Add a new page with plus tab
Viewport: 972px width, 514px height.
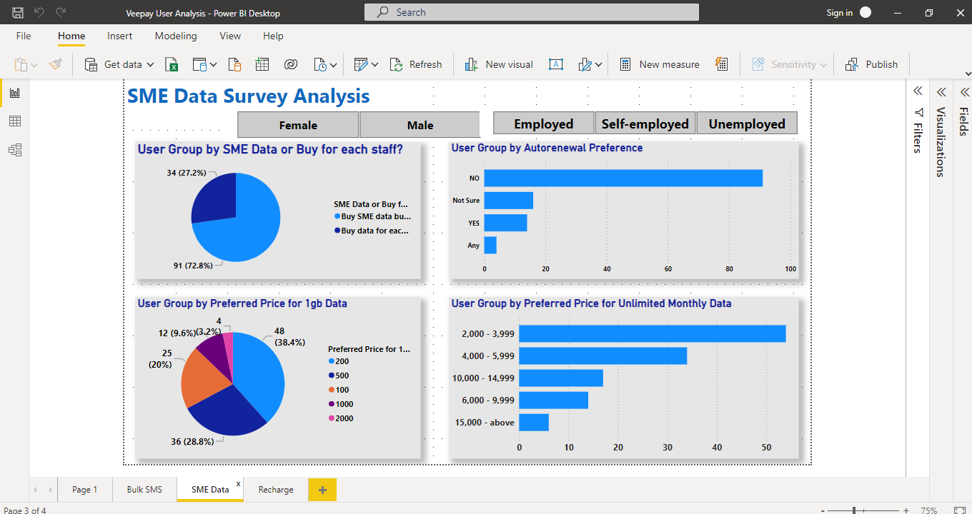click(322, 490)
